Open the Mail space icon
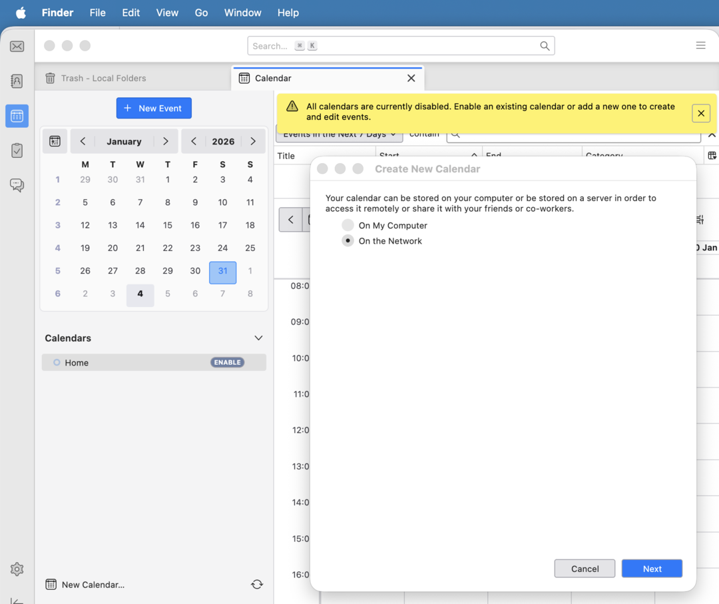Screen dimensions: 719x604 pyautogui.click(x=17, y=47)
